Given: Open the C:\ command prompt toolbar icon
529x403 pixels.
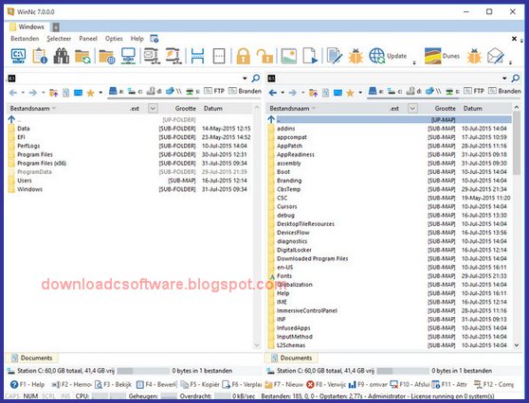Looking at the screenshot, I should tap(18, 56).
